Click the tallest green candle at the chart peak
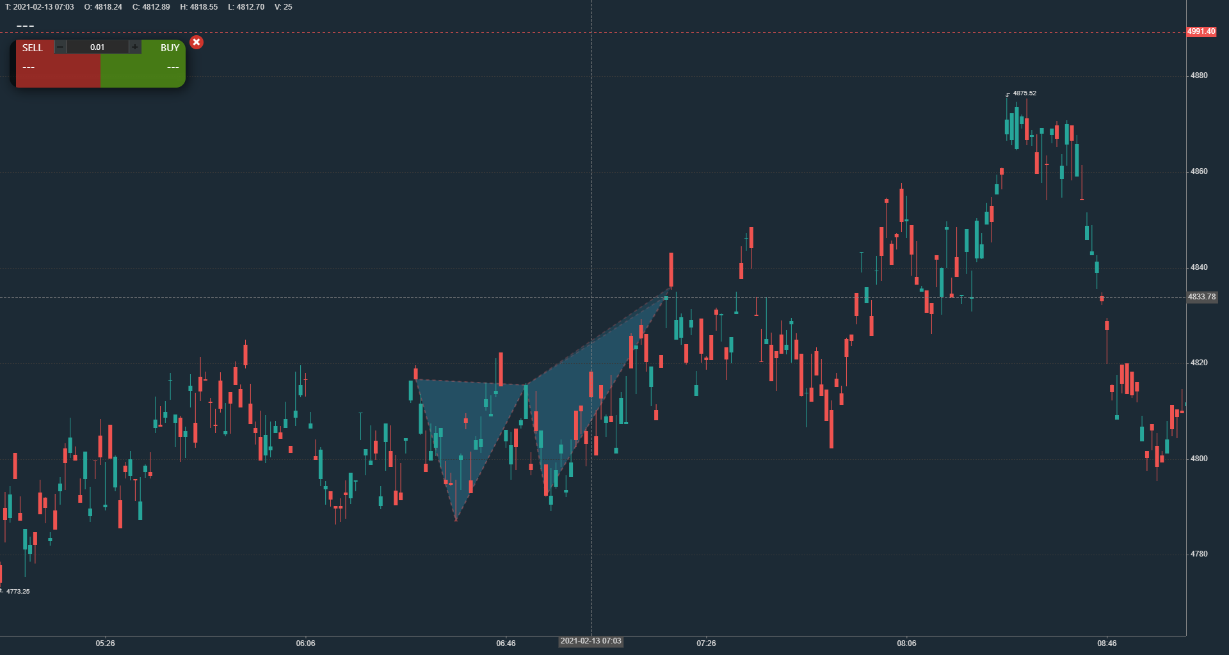Screen dimensions: 1229x655 click(1018, 128)
